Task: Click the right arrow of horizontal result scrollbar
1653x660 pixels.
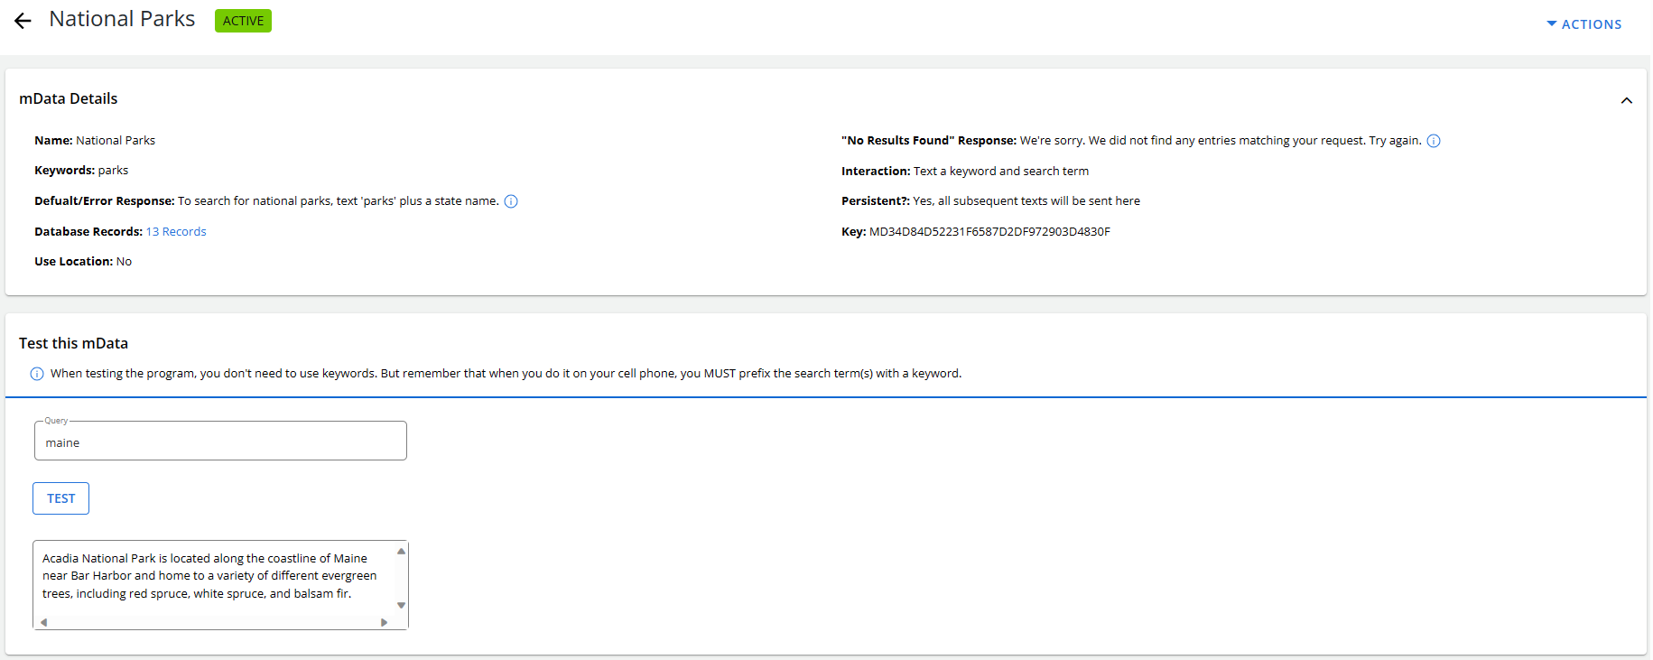Action: 385,622
